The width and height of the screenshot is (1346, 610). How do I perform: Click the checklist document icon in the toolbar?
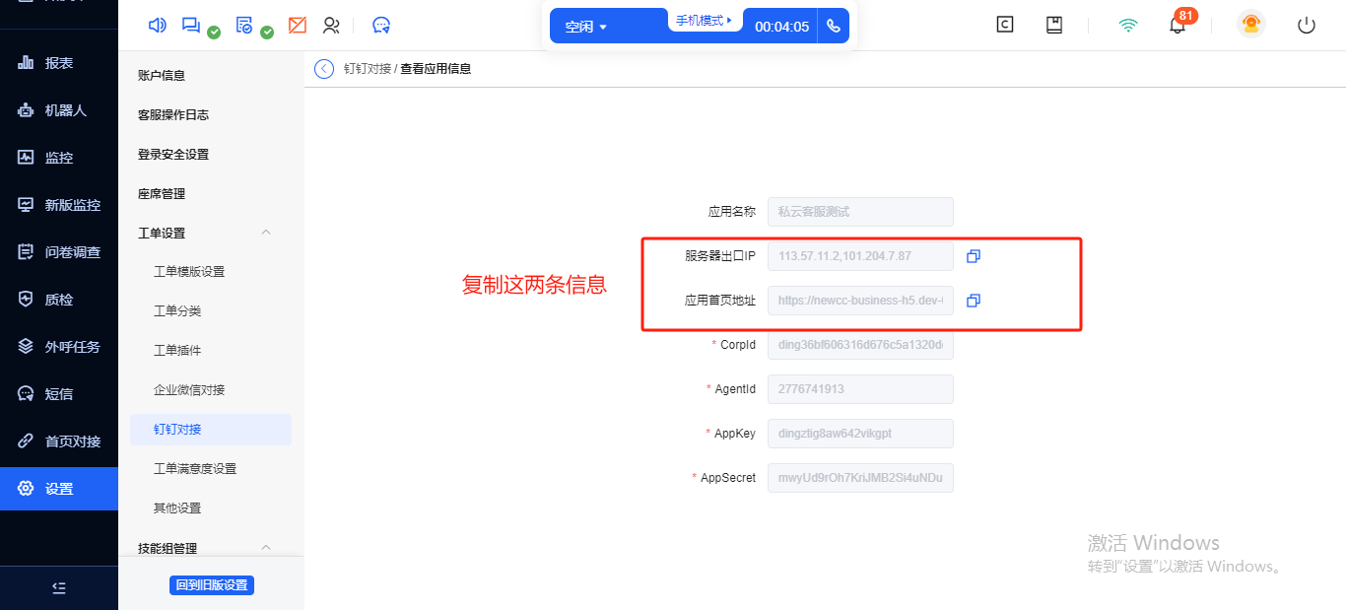coord(244,26)
